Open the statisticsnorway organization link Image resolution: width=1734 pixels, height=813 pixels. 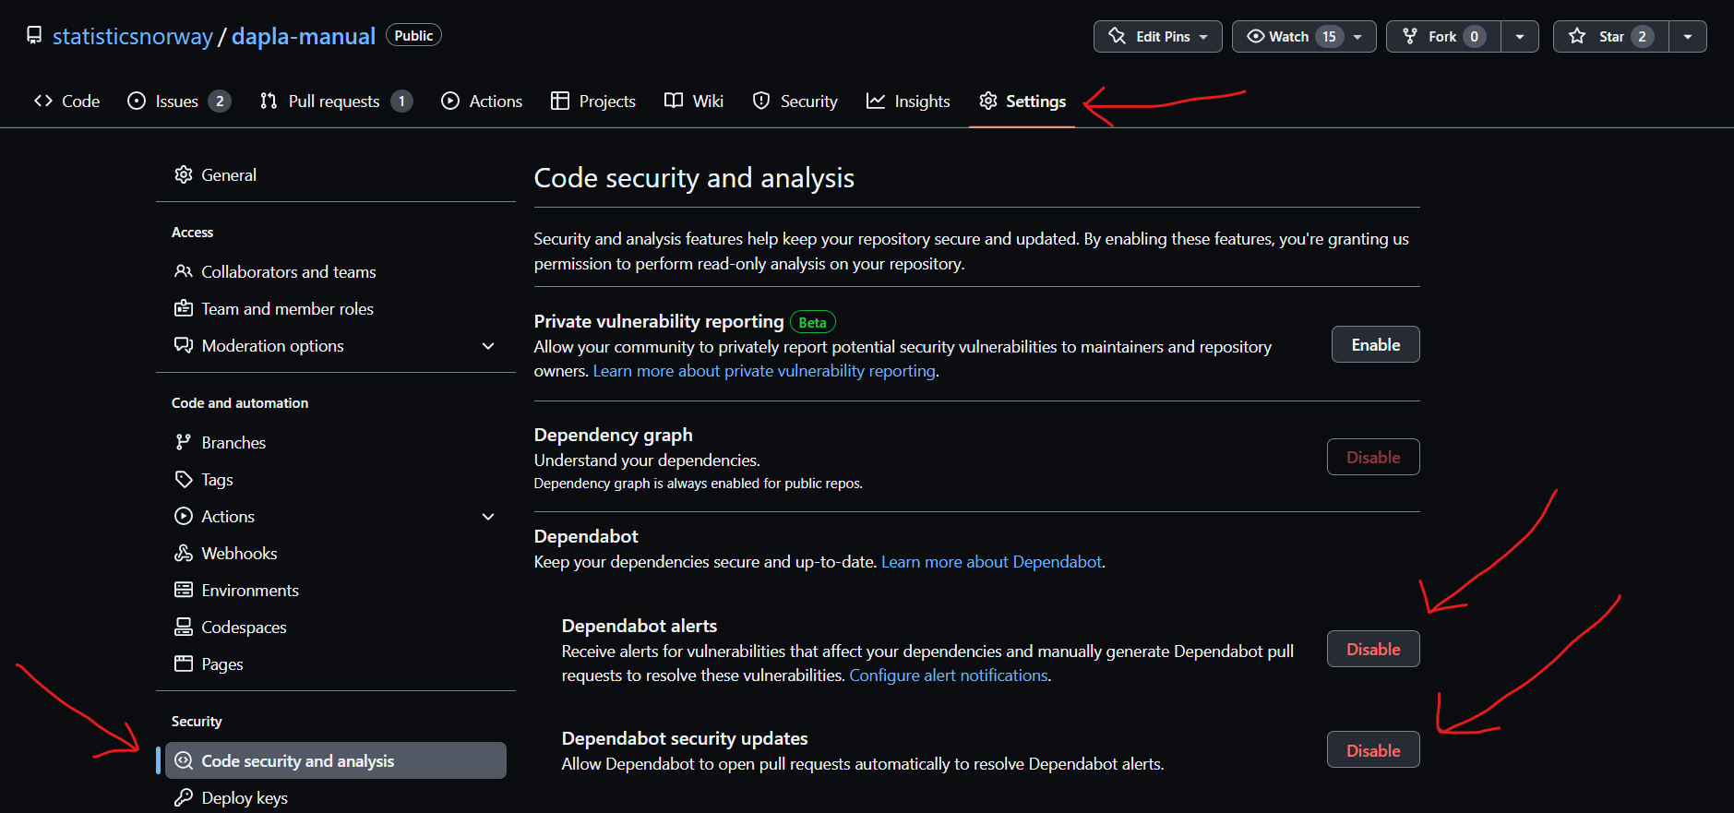point(133,37)
